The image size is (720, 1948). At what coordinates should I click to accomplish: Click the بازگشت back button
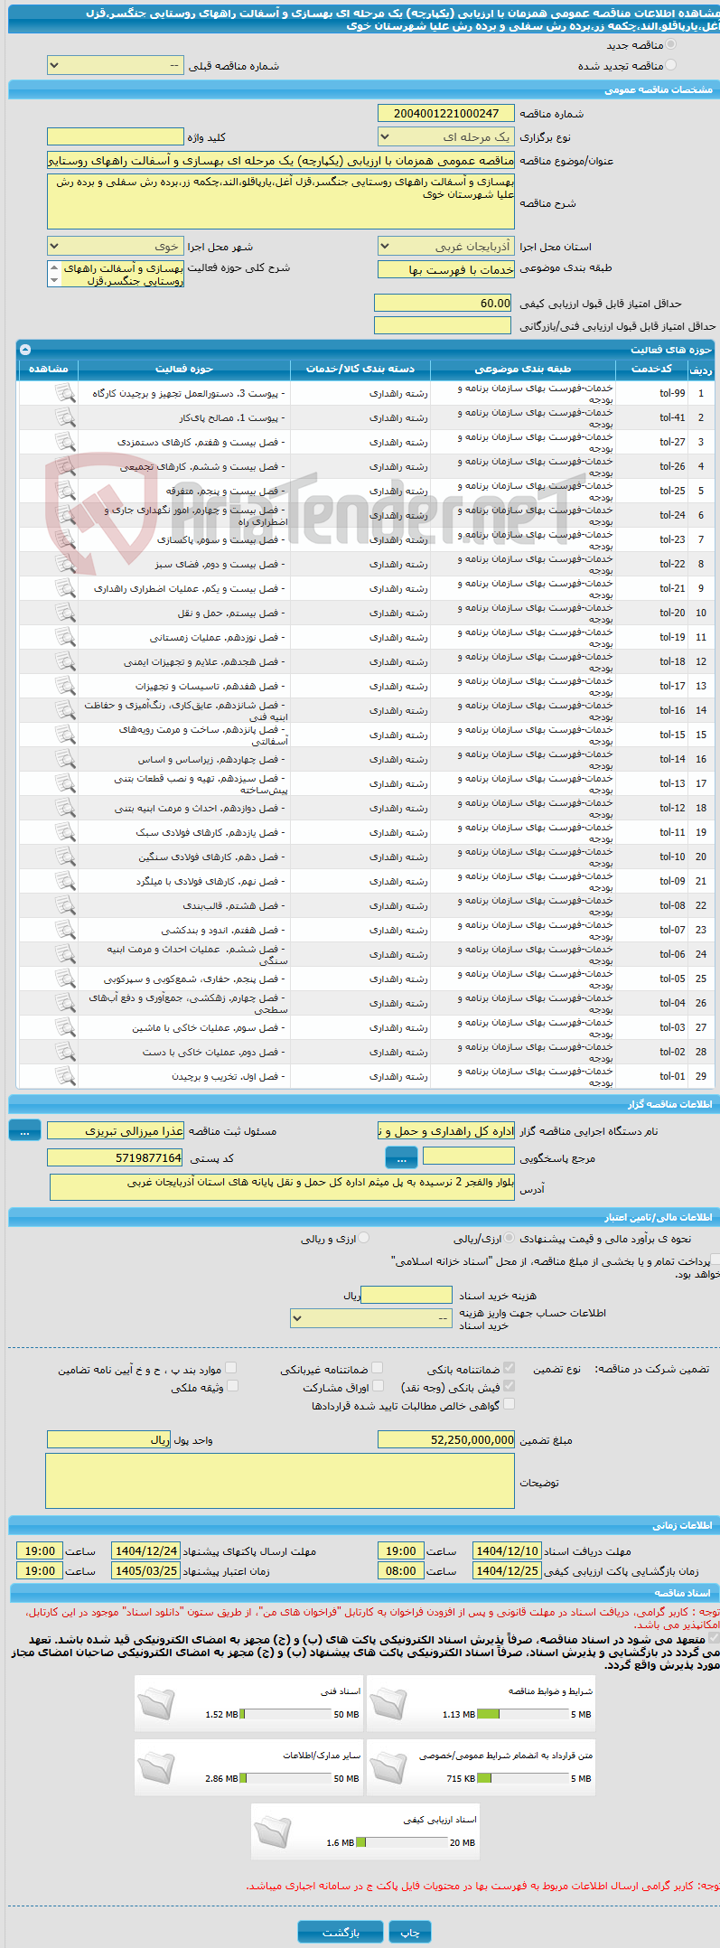[341, 1932]
